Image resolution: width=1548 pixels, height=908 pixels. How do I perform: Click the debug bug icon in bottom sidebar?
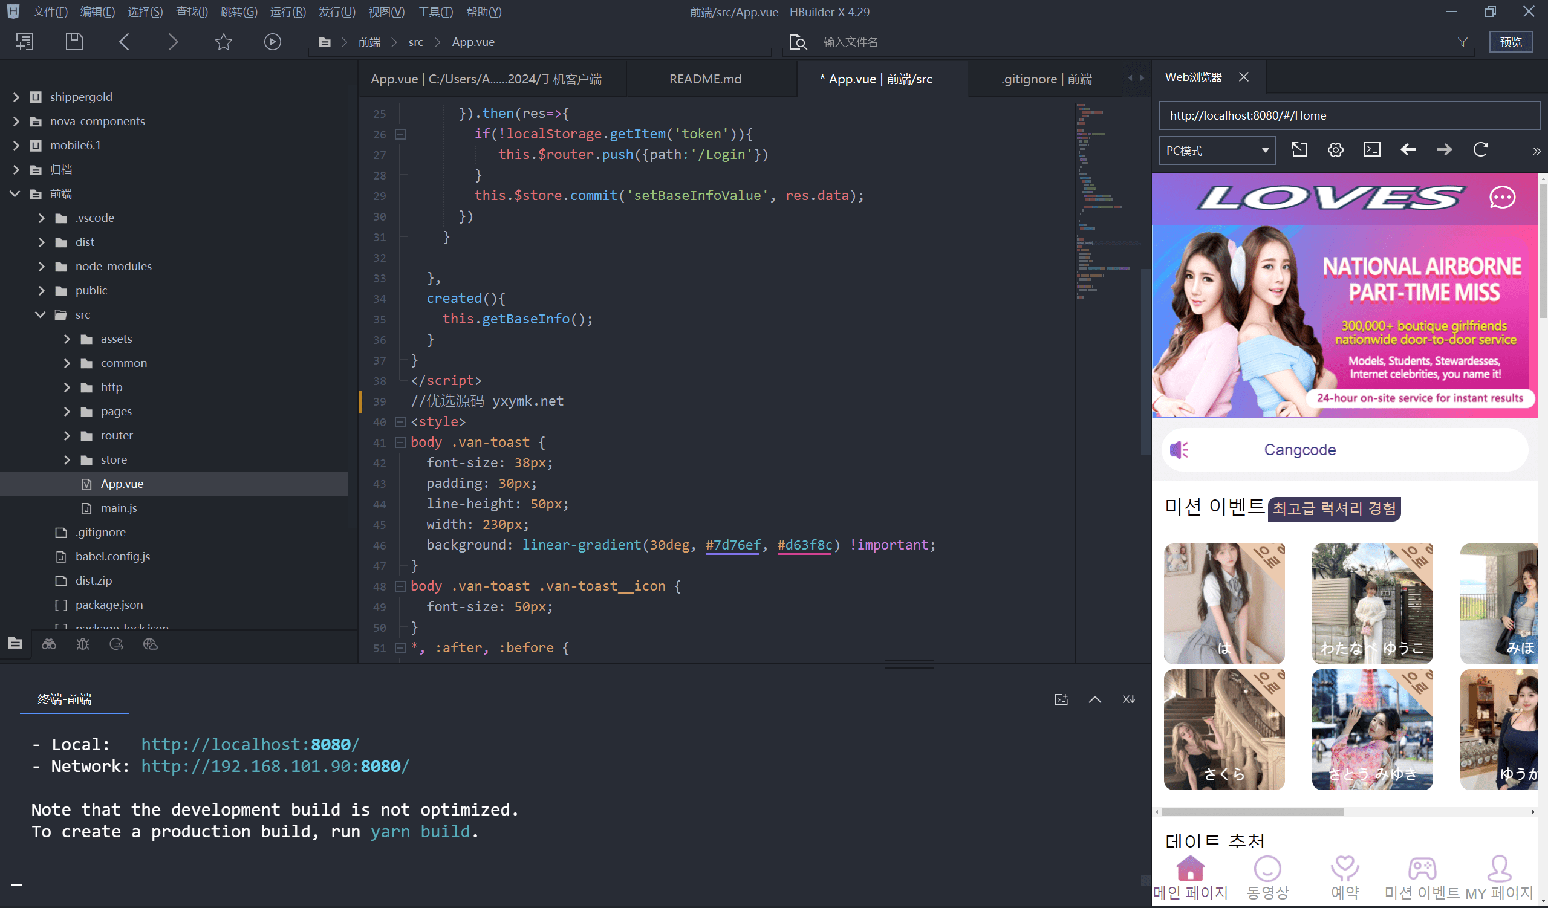pyautogui.click(x=83, y=644)
